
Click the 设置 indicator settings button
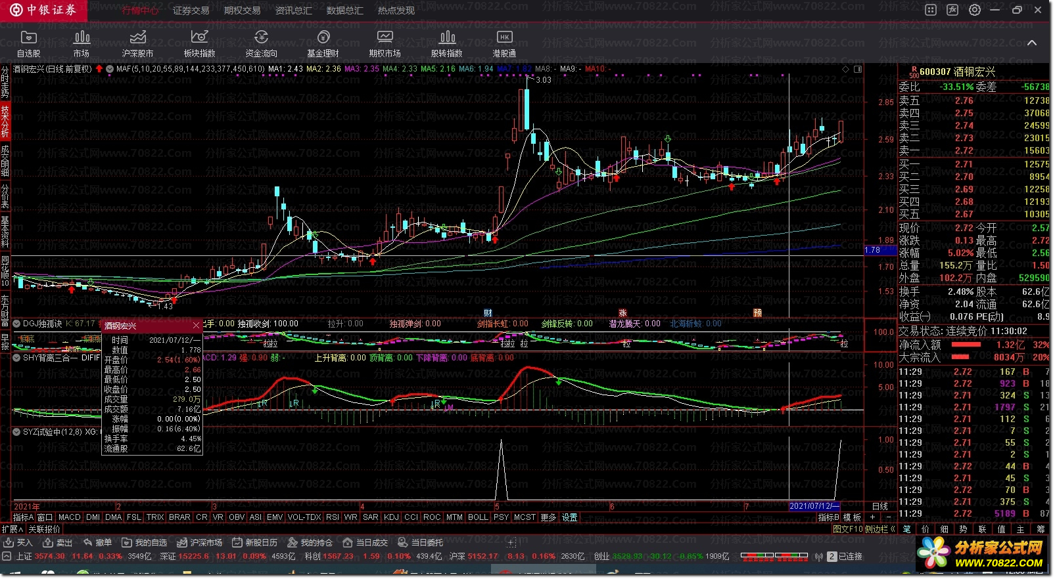click(x=569, y=517)
